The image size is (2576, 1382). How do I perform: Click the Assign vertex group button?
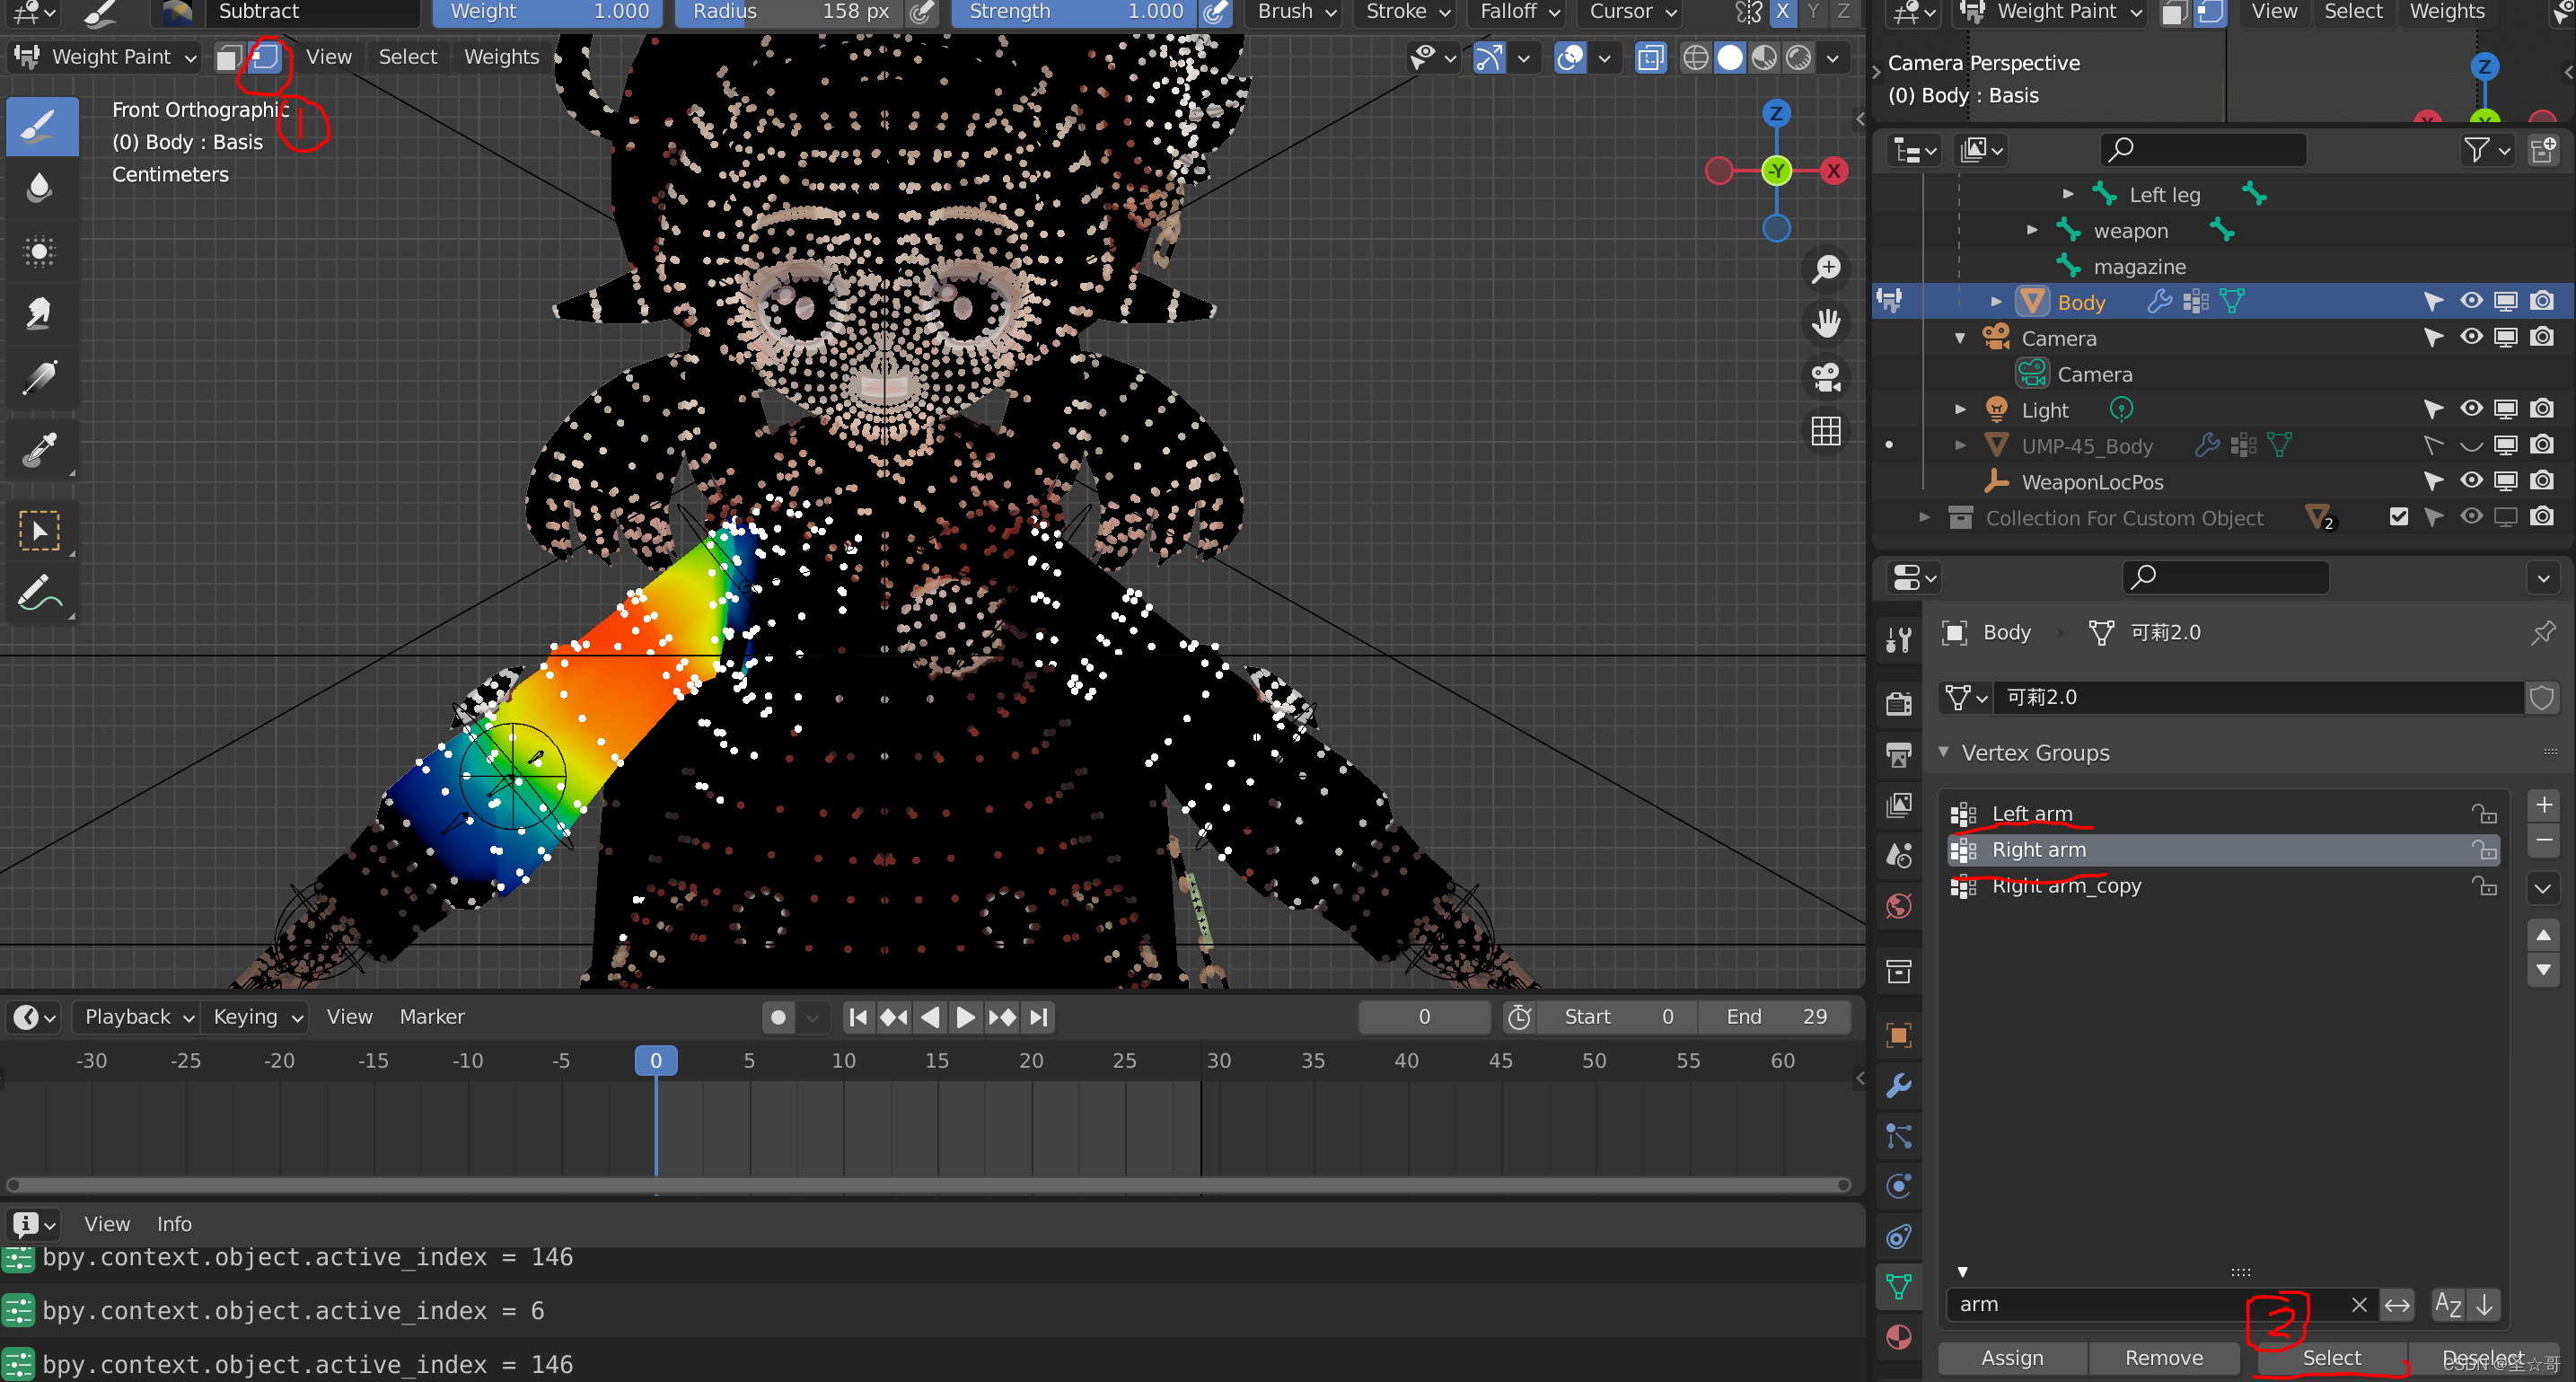click(x=2012, y=1358)
